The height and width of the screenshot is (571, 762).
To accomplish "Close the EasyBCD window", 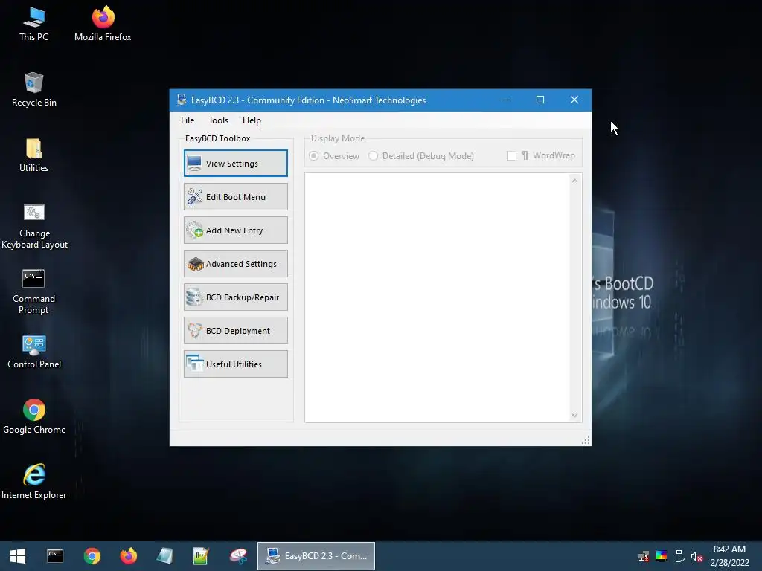I will pos(574,100).
